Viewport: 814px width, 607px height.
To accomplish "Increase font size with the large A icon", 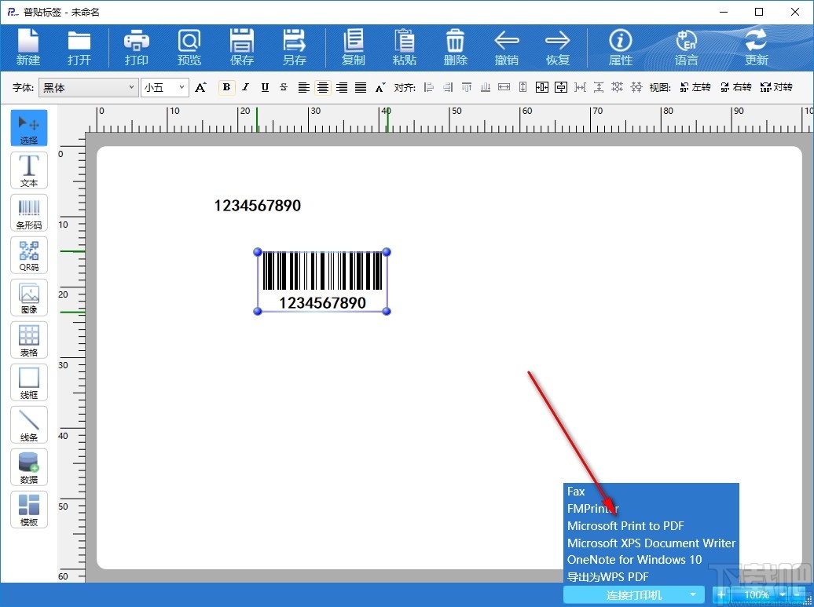I will tap(201, 87).
